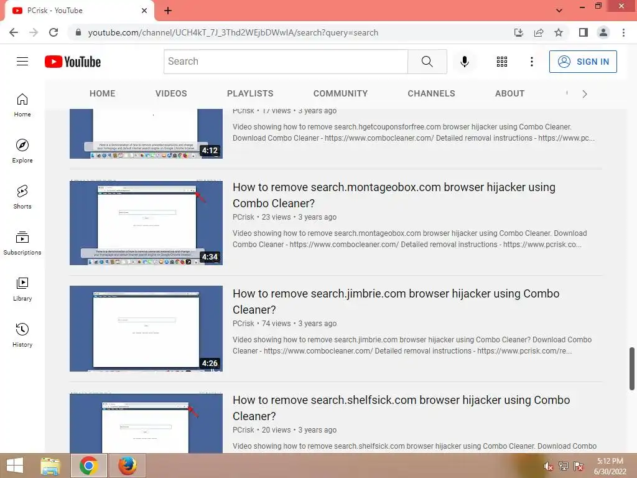Switch to the HOME channel tab

[x=103, y=93]
